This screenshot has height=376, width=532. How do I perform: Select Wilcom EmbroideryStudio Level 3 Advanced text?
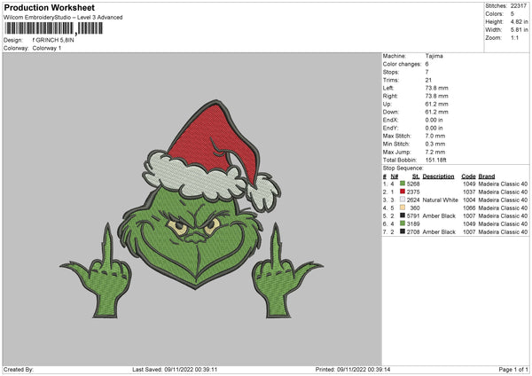pyautogui.click(x=63, y=18)
